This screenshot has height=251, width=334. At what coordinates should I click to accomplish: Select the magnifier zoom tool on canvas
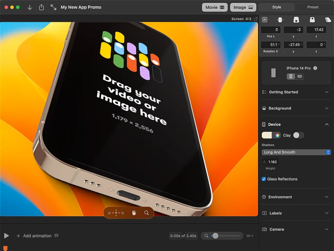click(147, 213)
